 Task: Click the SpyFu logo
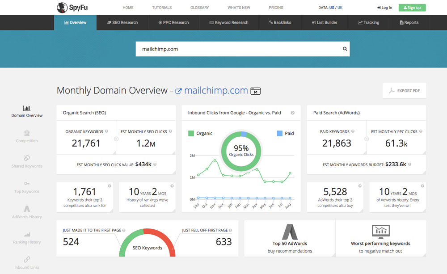tap(72, 8)
